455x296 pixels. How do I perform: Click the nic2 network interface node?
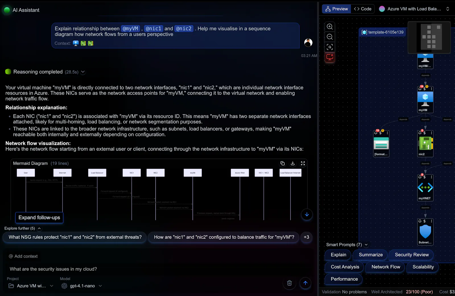(x=425, y=143)
